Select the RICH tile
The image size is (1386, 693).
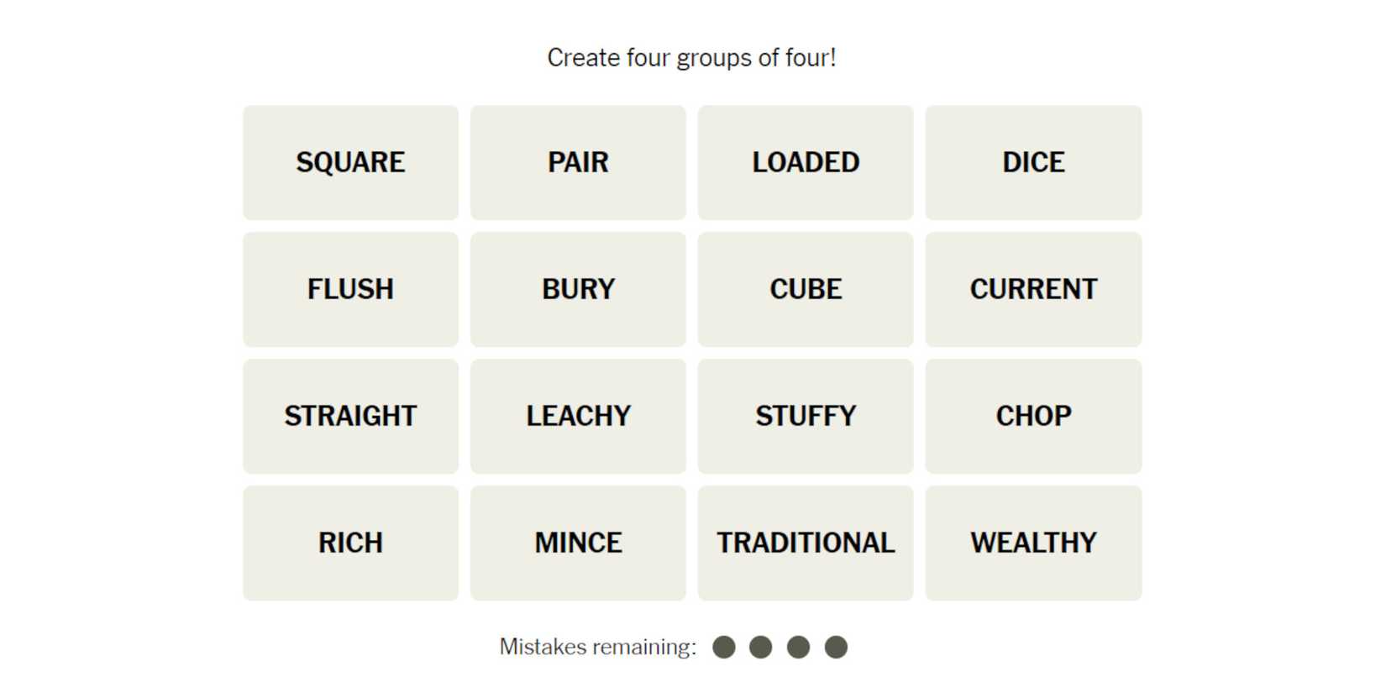click(x=350, y=543)
